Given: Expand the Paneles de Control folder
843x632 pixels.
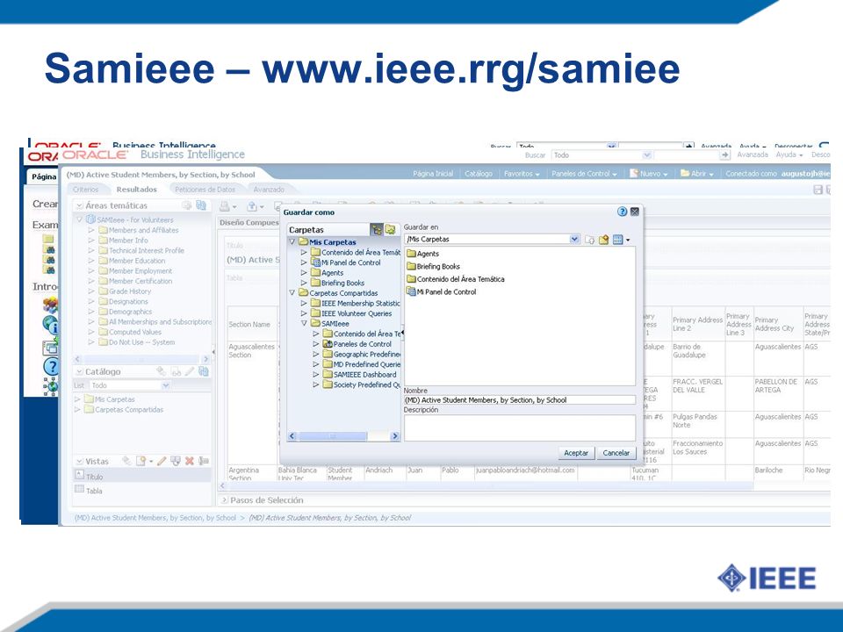Looking at the screenshot, I should 316,344.
